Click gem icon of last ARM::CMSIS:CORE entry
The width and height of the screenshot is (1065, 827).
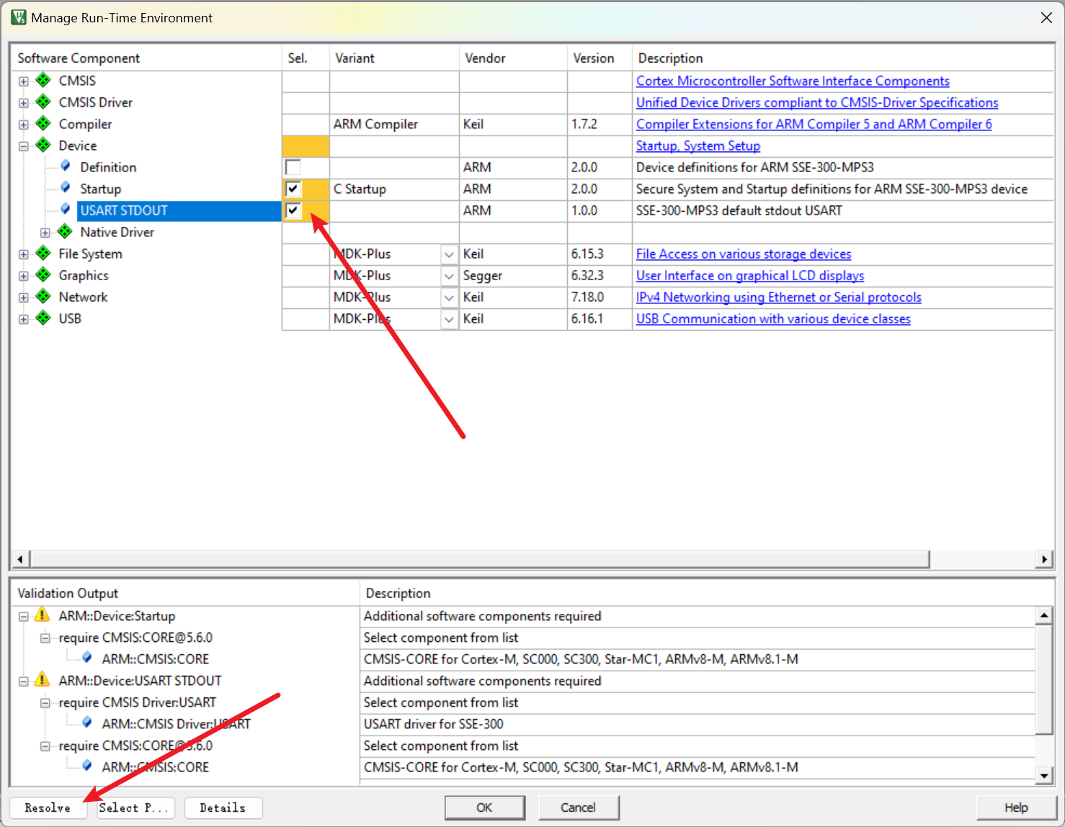(x=87, y=766)
